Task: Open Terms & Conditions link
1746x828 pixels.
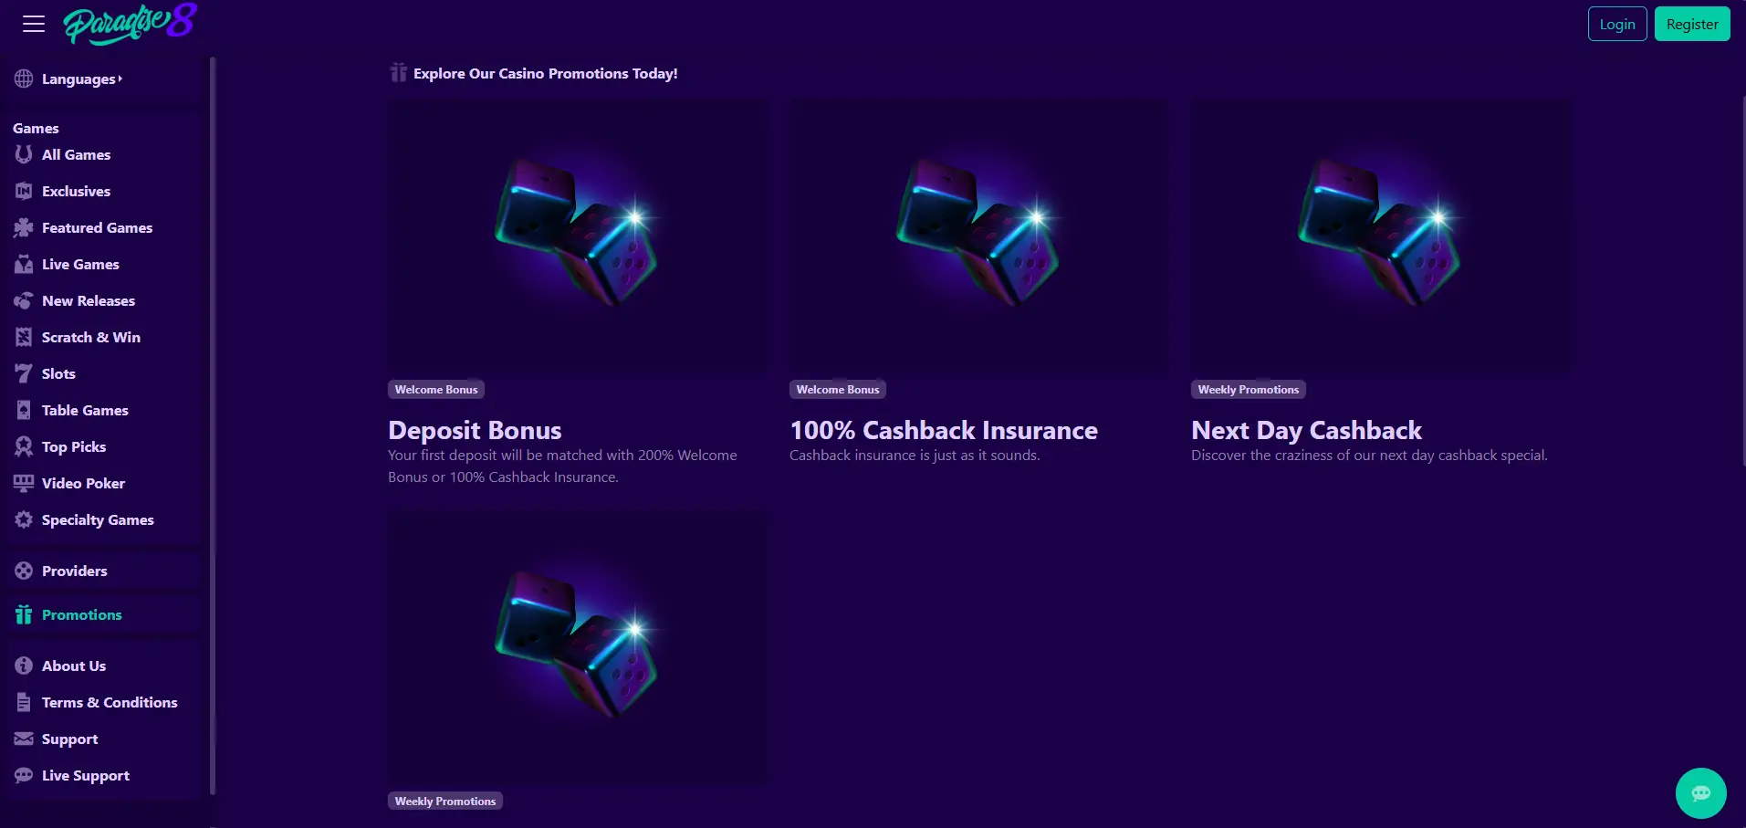Action: click(110, 702)
